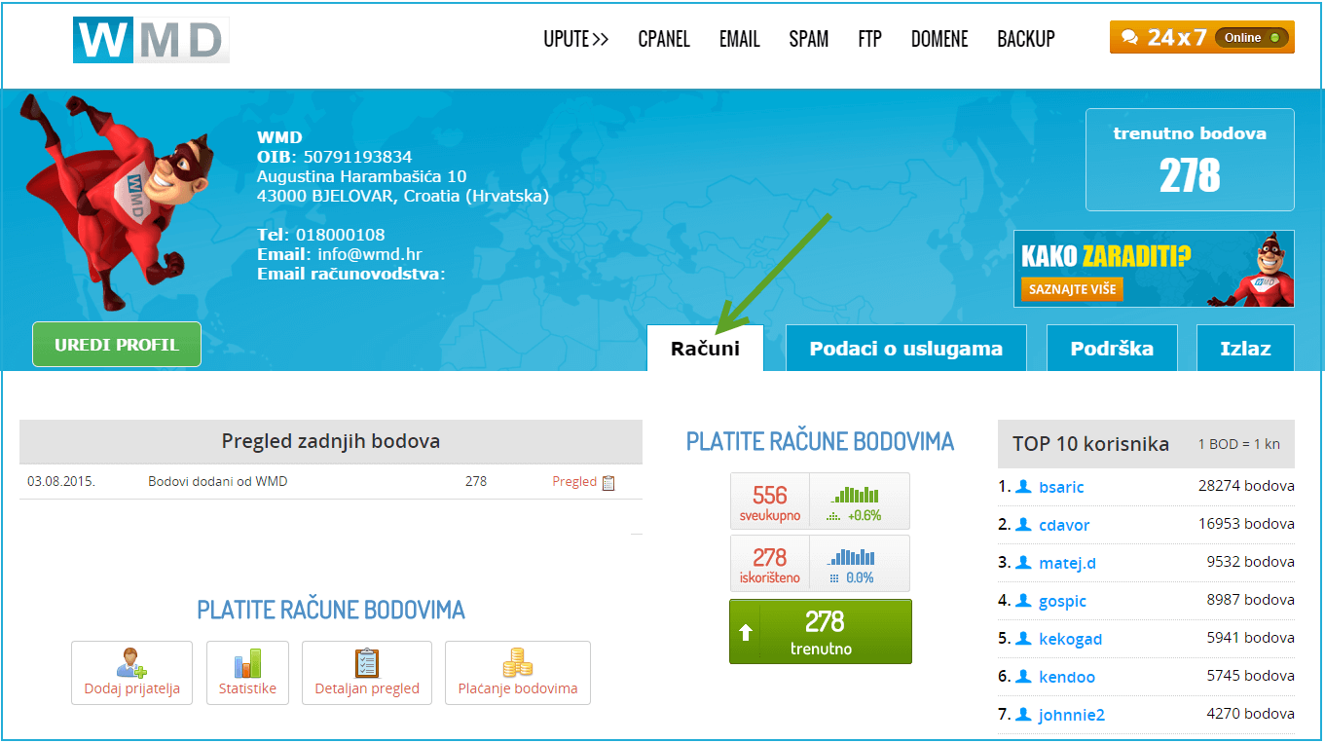Click the Dodaj prijatelja label
The width and height of the screenshot is (1325, 743).
pos(131,688)
